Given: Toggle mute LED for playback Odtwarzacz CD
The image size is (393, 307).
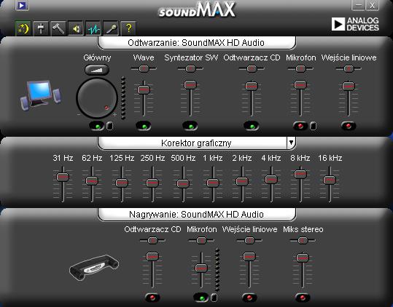Looking at the screenshot, I should point(252,126).
